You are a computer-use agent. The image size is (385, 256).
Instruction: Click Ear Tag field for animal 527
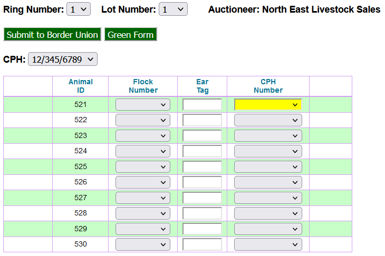coord(202,198)
